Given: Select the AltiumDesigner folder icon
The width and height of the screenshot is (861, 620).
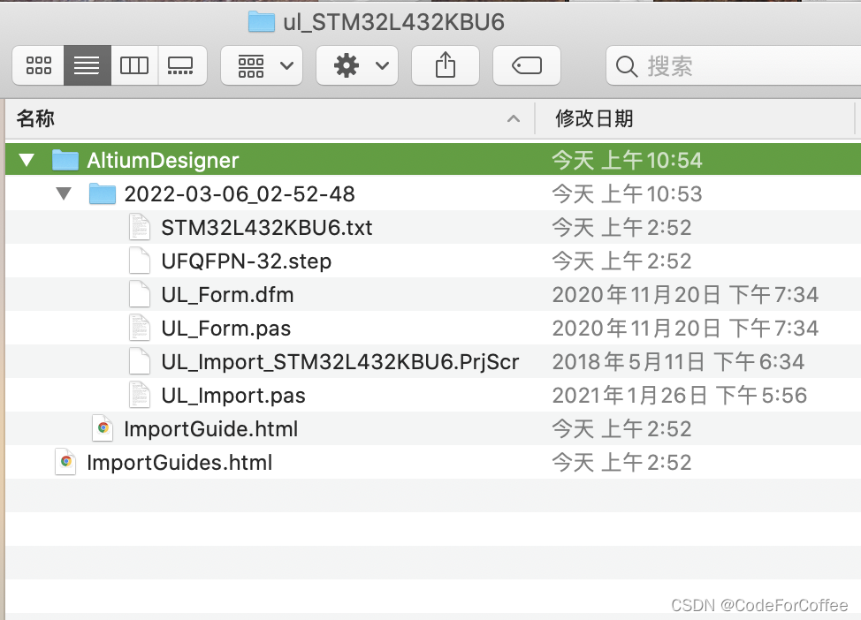Looking at the screenshot, I should (x=65, y=160).
